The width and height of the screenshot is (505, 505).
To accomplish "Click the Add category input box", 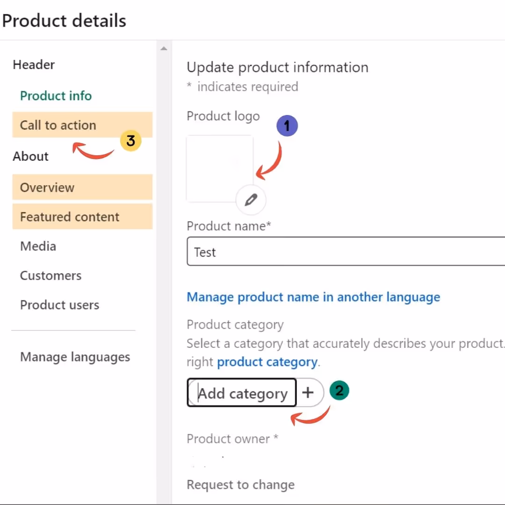I will [242, 393].
